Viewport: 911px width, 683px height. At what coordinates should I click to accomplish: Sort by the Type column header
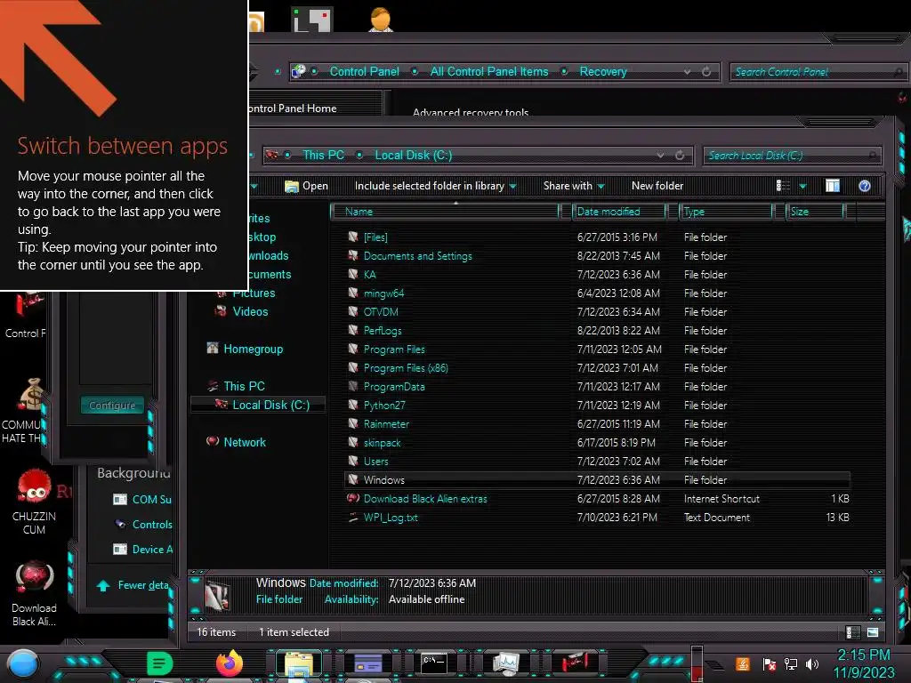click(x=726, y=212)
